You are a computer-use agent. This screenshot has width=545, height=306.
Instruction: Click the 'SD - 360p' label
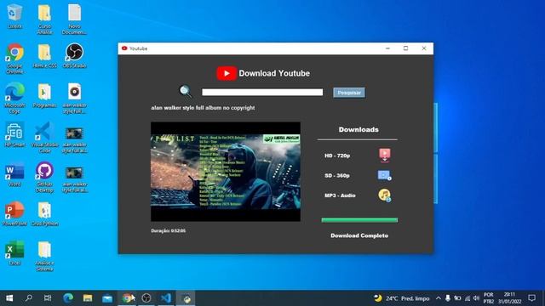point(337,176)
